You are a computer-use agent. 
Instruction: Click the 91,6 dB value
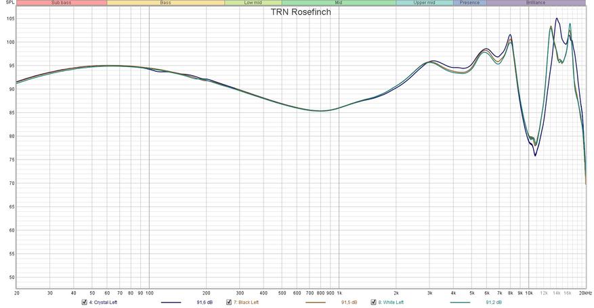point(205,303)
